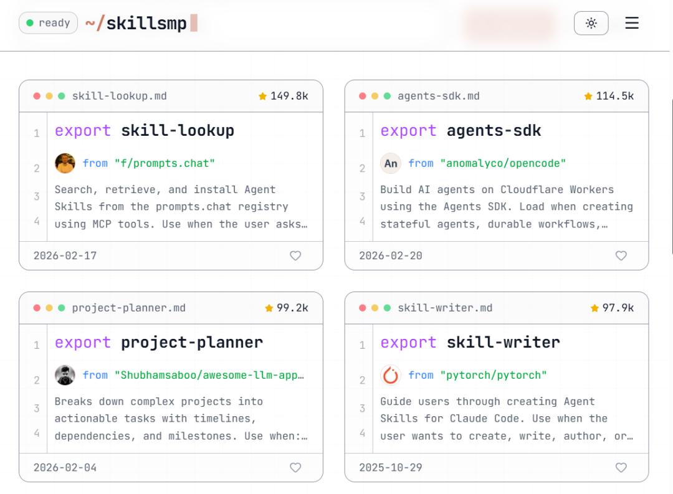Click the 99.2k star rating icon

tap(269, 308)
